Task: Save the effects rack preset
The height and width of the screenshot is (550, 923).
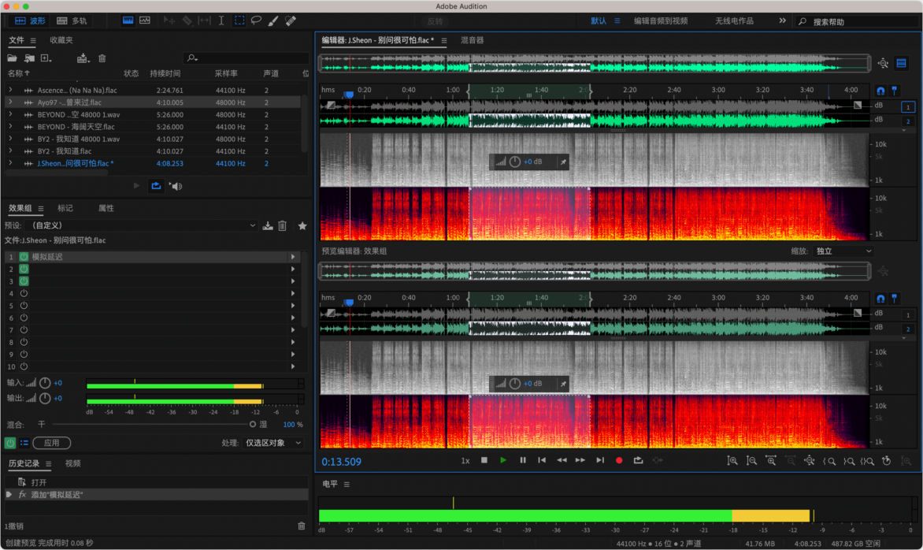Action: (x=268, y=226)
